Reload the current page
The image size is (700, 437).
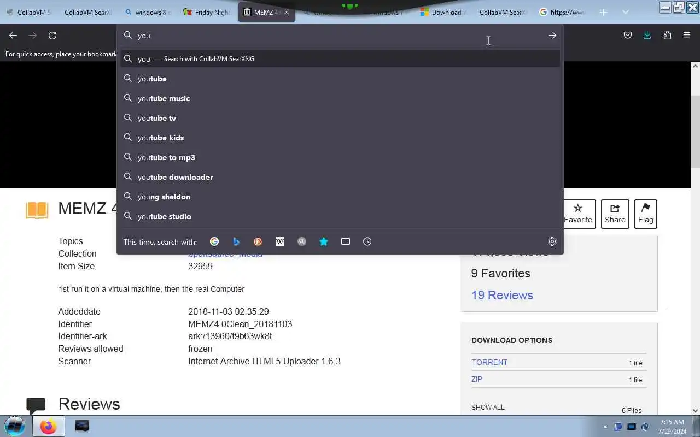(x=52, y=36)
